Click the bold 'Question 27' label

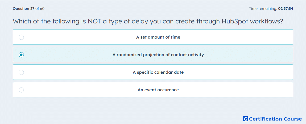[x=24, y=9]
